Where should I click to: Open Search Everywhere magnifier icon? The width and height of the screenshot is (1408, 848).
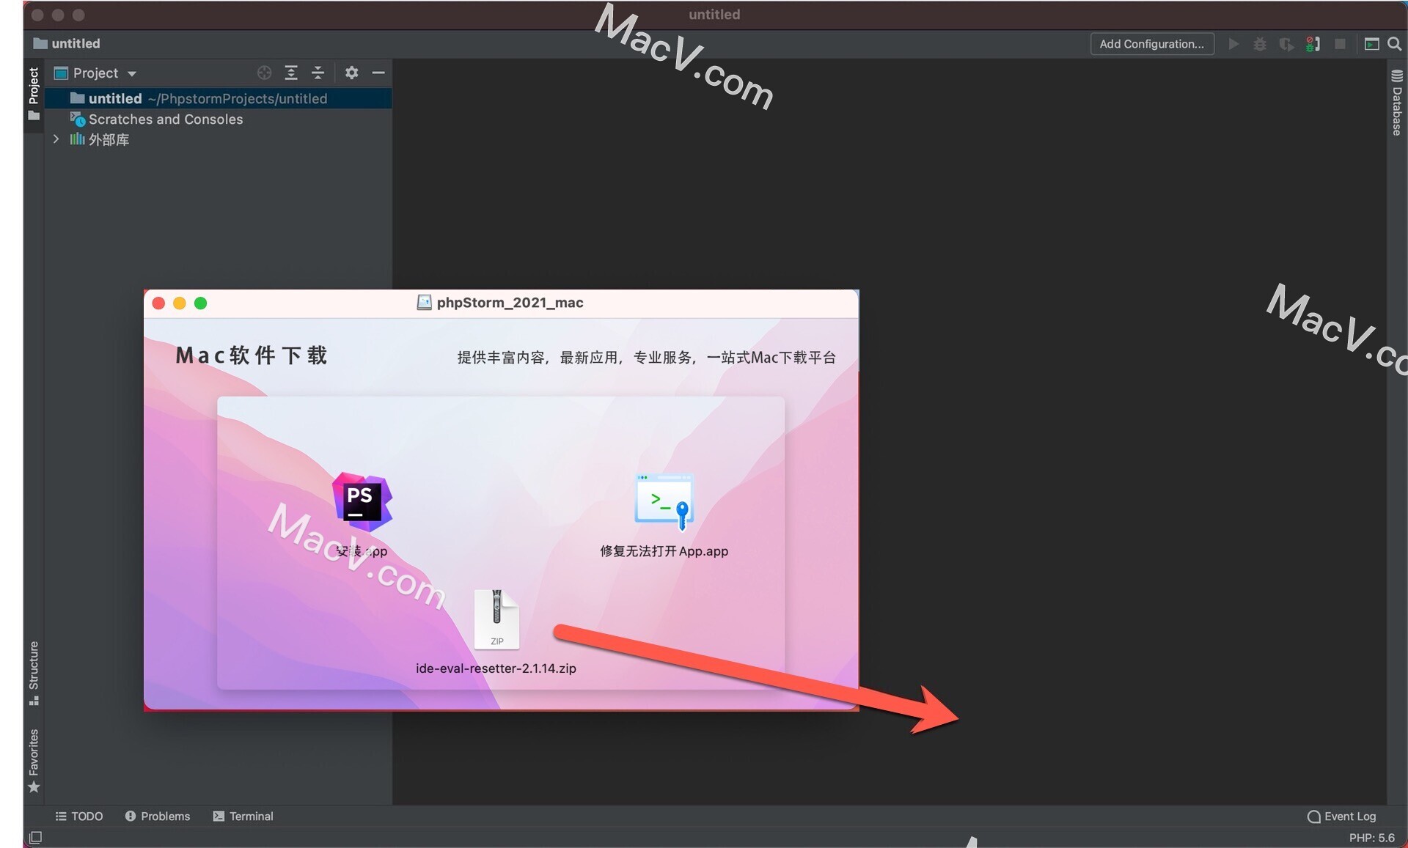[x=1394, y=44]
